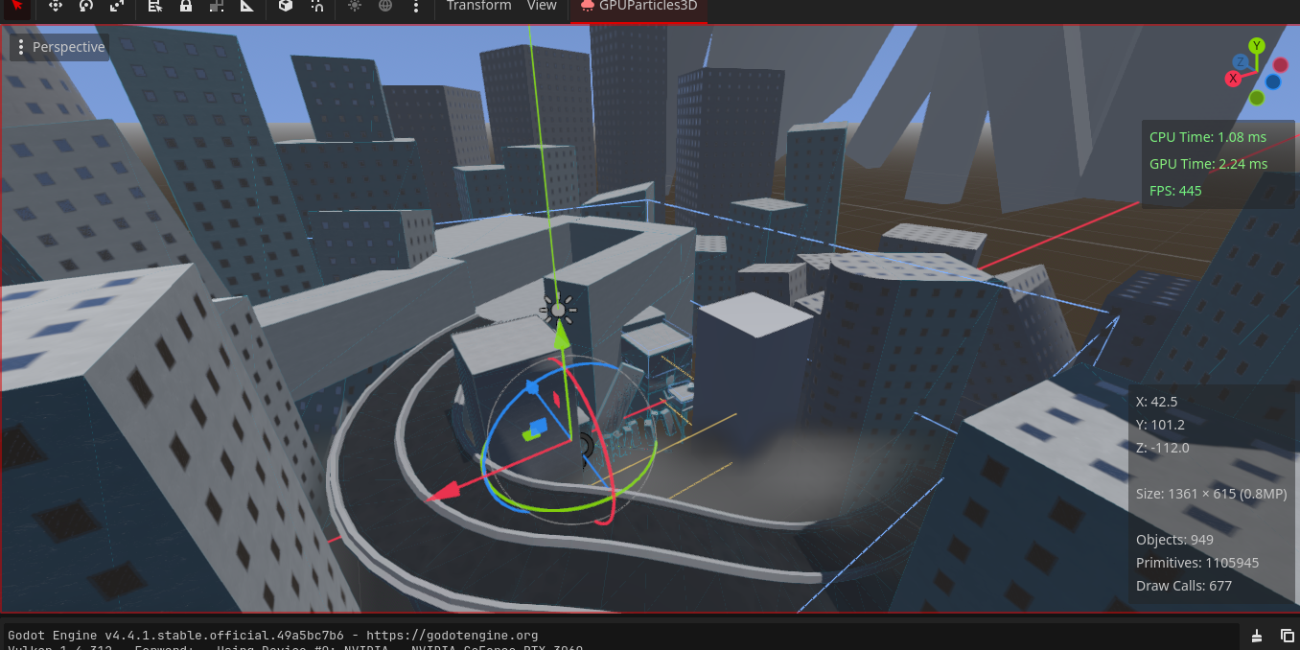Screen dimensions: 1300x650
Task: Switch to Rotate mode tool
Action: pyautogui.click(x=86, y=6)
